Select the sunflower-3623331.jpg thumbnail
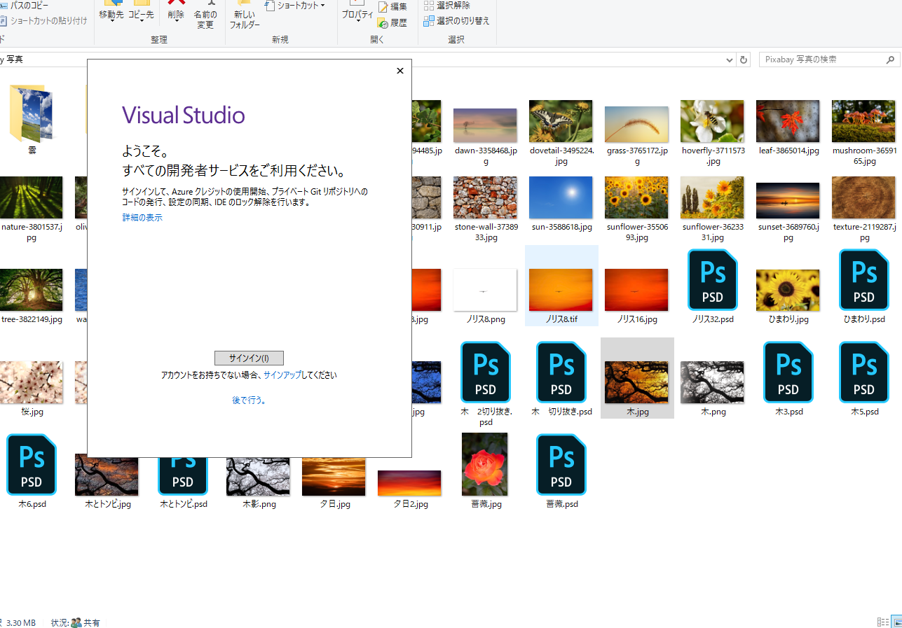 [712, 197]
